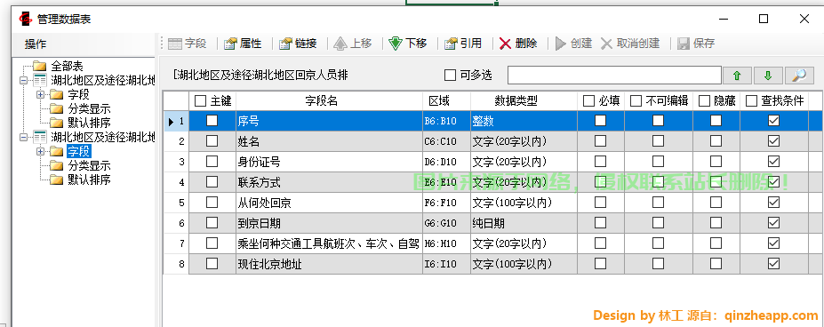Click region cell I6:I10
Image resolution: width=824 pixels, height=327 pixels.
click(x=446, y=264)
